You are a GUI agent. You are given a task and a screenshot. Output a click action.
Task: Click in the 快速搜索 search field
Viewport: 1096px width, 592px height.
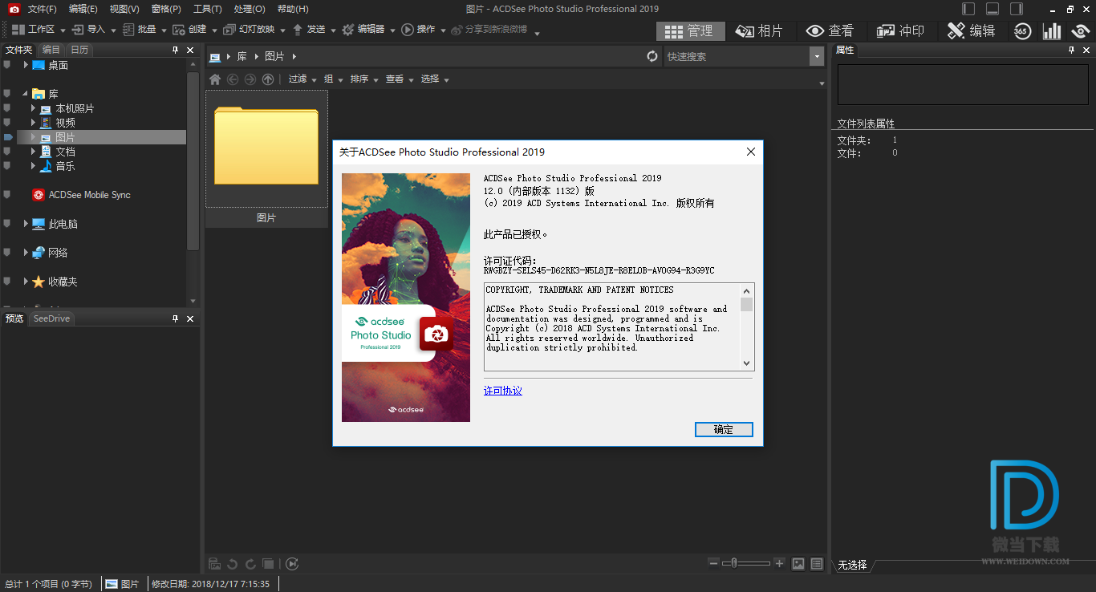[x=737, y=56]
